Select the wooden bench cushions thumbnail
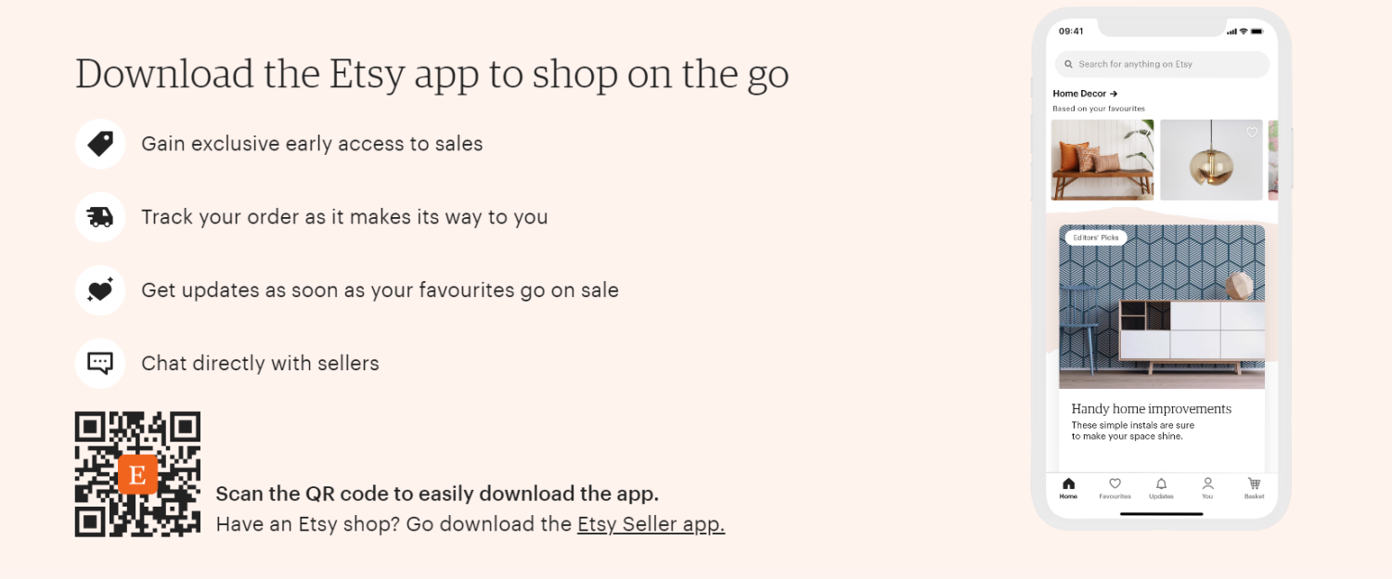The image size is (1392, 579). coord(1102,160)
